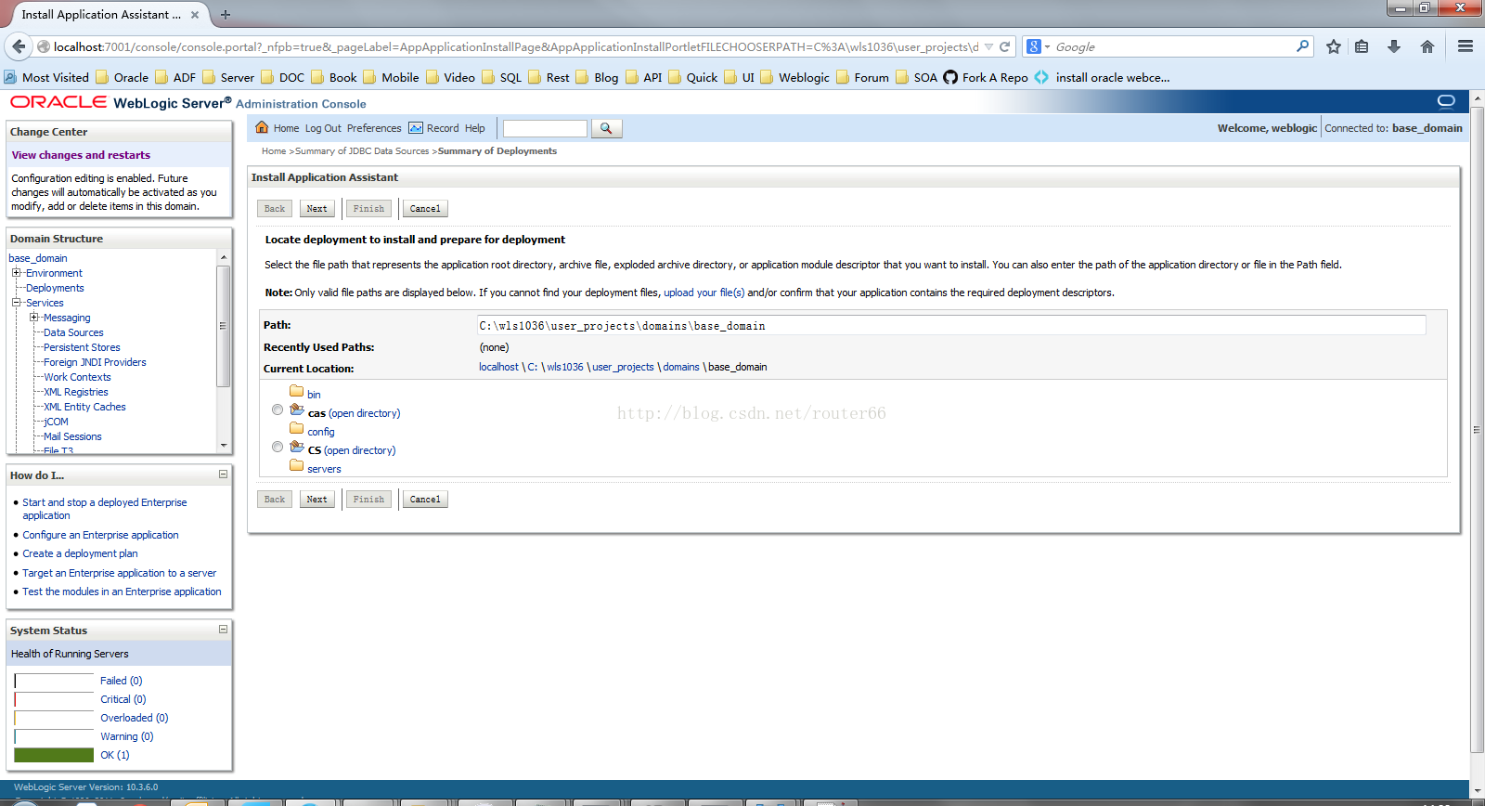Screen dimensions: 1485x806
Task: Reload the page with refresh icon
Action: tap(1004, 46)
